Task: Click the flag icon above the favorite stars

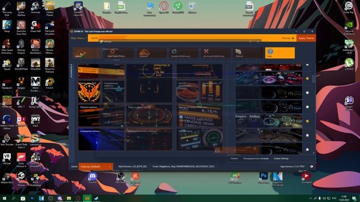Action: click(308, 65)
